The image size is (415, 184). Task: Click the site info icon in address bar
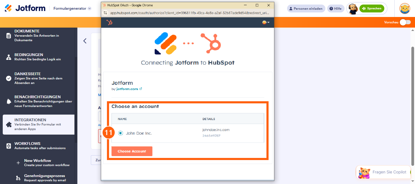click(105, 13)
